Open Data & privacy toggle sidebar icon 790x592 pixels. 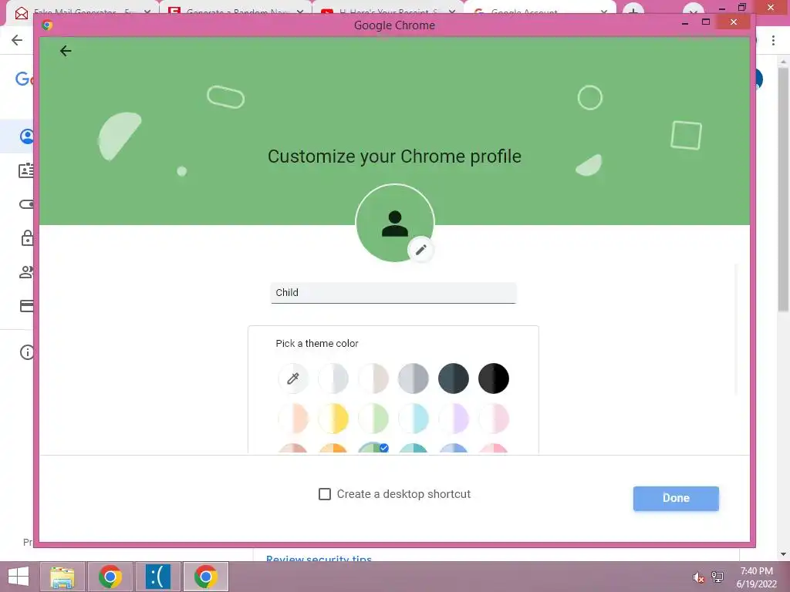coord(26,204)
